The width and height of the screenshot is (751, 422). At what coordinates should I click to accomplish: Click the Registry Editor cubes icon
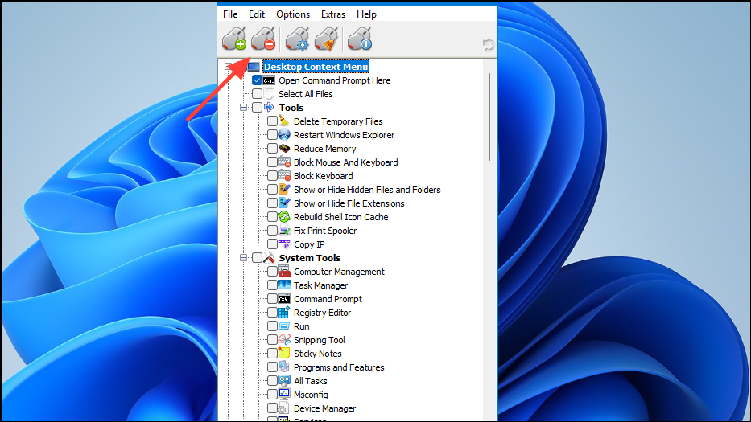284,313
